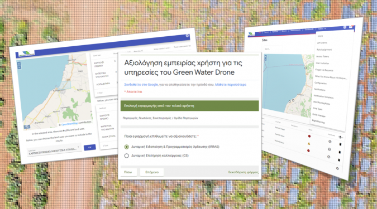The image size is (377, 209).
Task: Zoom out on the left window's map
Action: tap(19, 67)
